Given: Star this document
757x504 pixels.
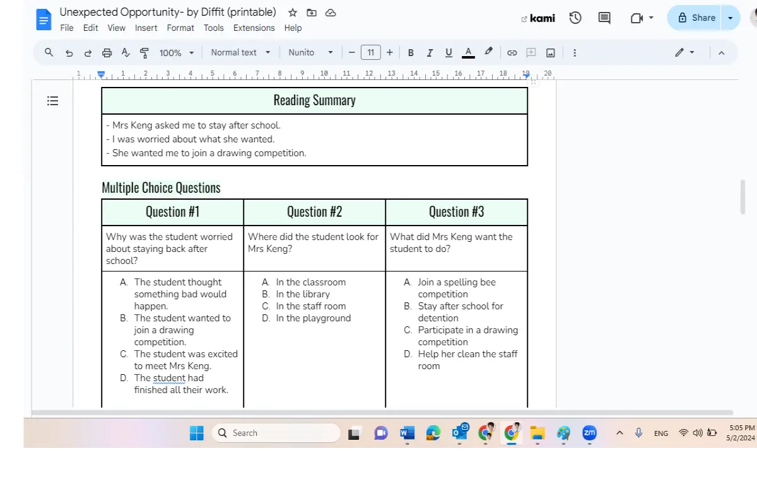Looking at the screenshot, I should pyautogui.click(x=293, y=13).
